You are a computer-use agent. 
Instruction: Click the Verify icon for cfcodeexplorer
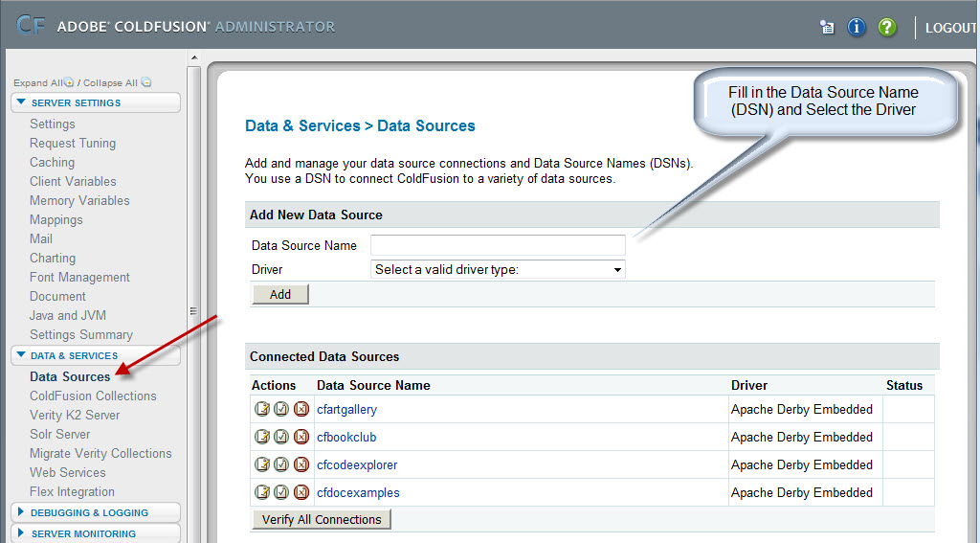tap(282, 464)
